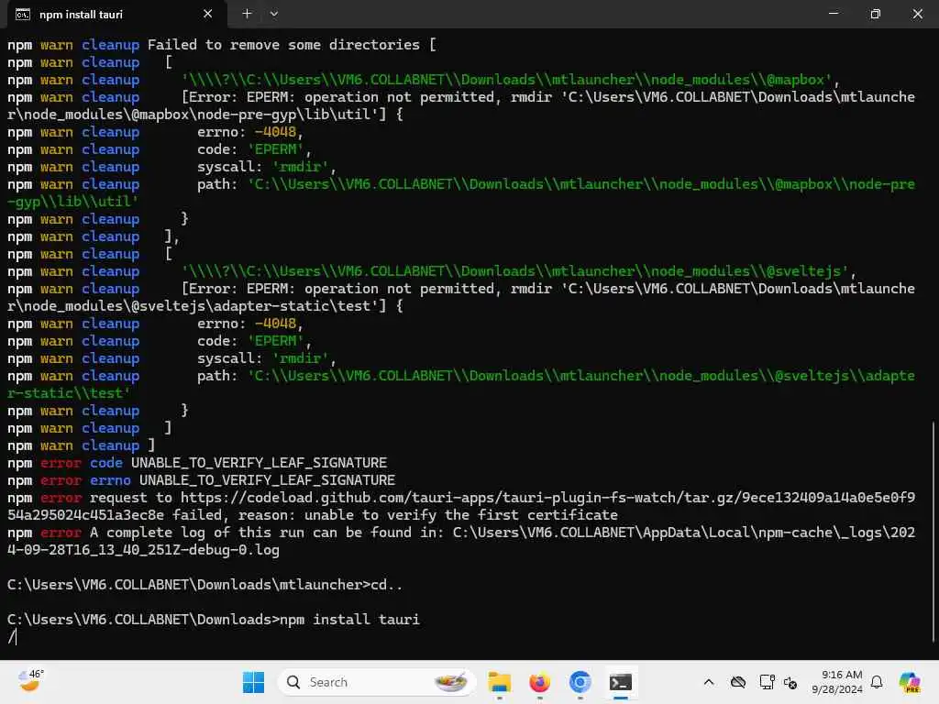
Task: Open the new tab profile dropdown
Action: pos(273,14)
